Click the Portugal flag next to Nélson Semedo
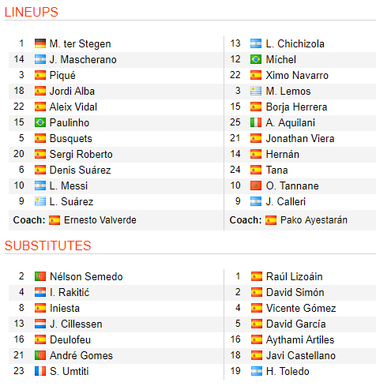Image resolution: width=376 pixels, height=386 pixels. 40,276
